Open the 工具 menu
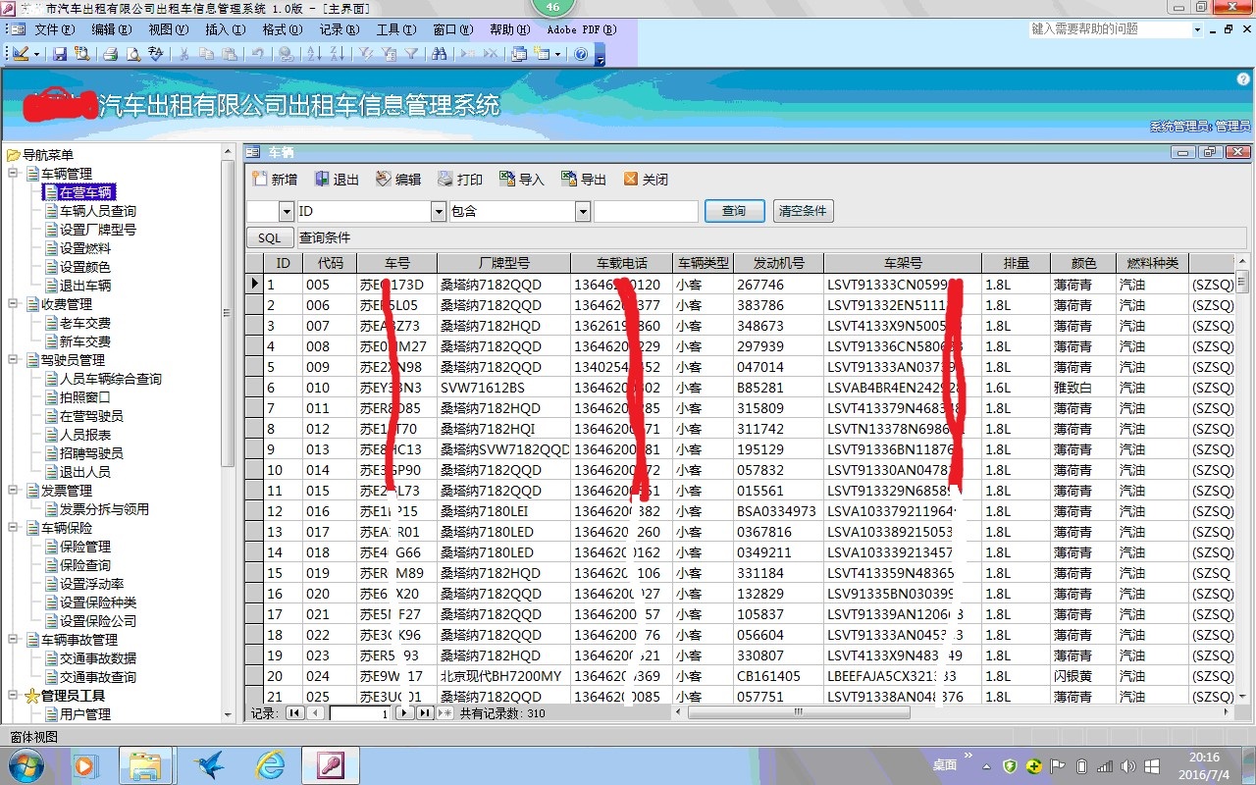This screenshot has width=1256, height=785. [395, 29]
